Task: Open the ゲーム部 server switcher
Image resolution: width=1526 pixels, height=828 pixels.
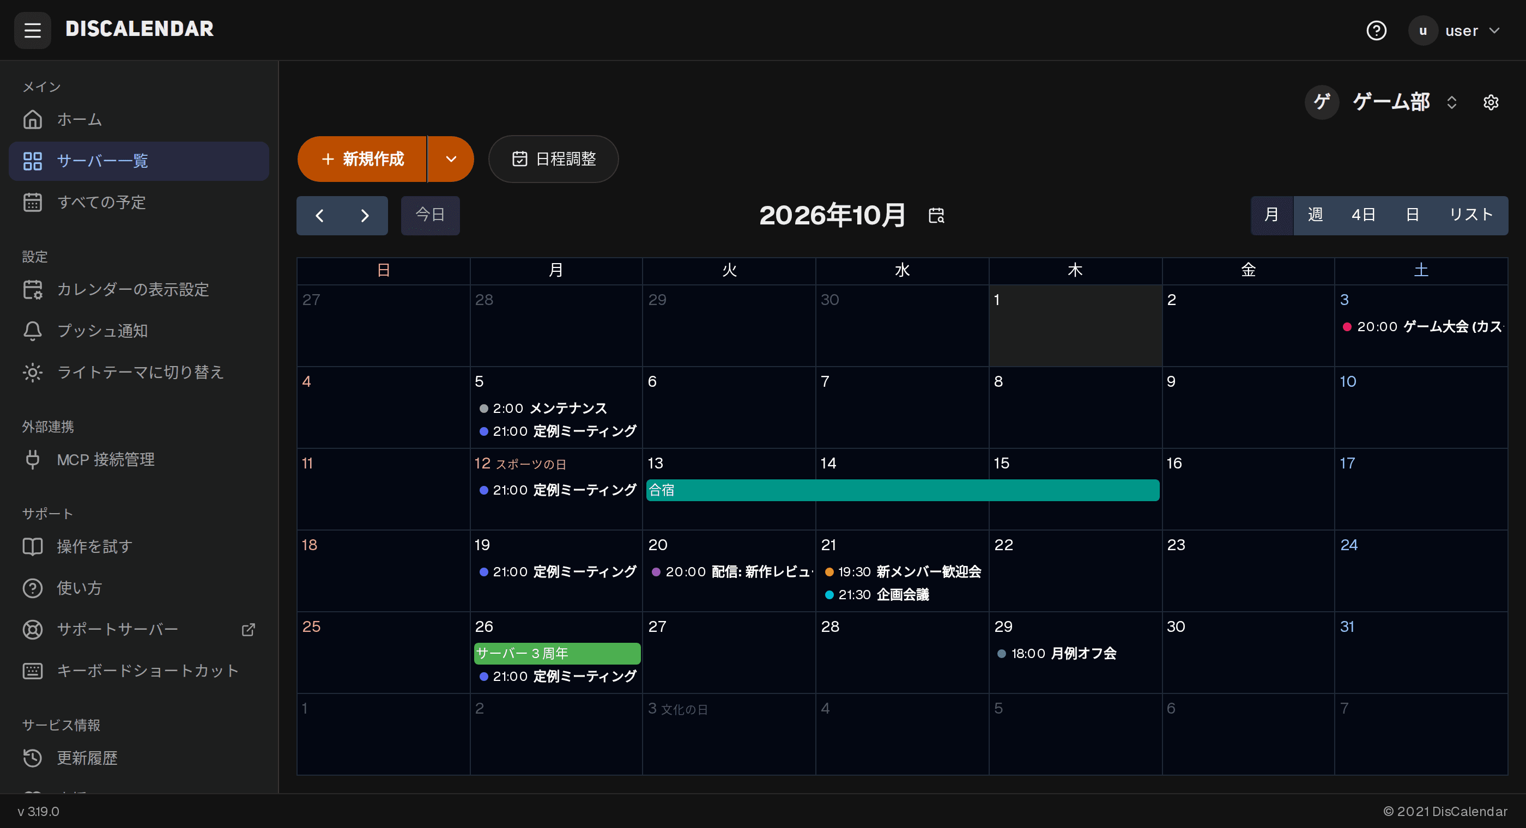Action: coord(1381,102)
